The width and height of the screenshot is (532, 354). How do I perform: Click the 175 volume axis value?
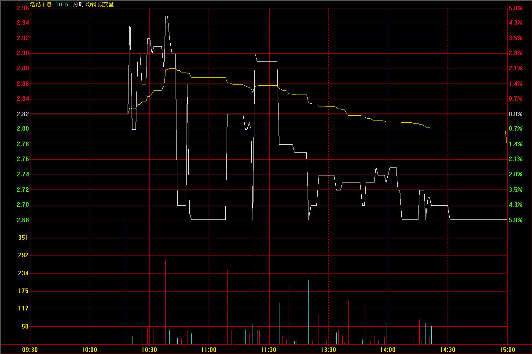[x=24, y=291]
